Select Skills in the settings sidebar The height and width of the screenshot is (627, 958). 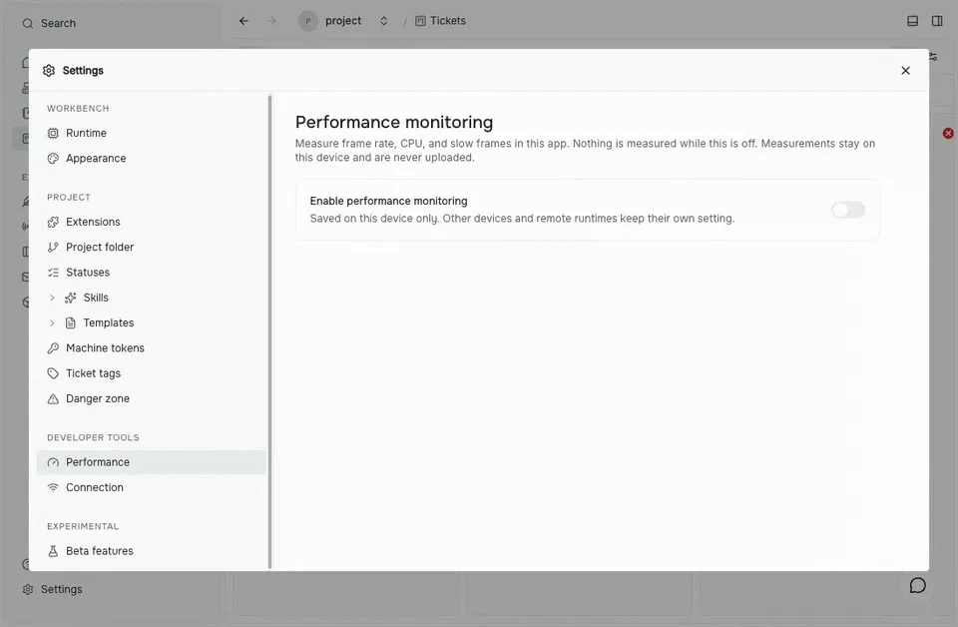[151, 298]
